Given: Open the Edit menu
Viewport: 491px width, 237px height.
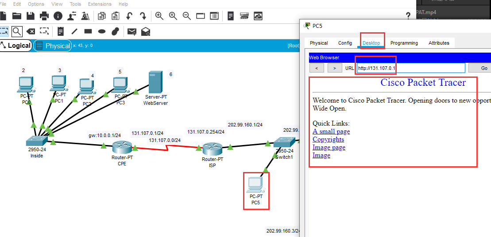Looking at the screenshot, I should [x=17, y=4].
